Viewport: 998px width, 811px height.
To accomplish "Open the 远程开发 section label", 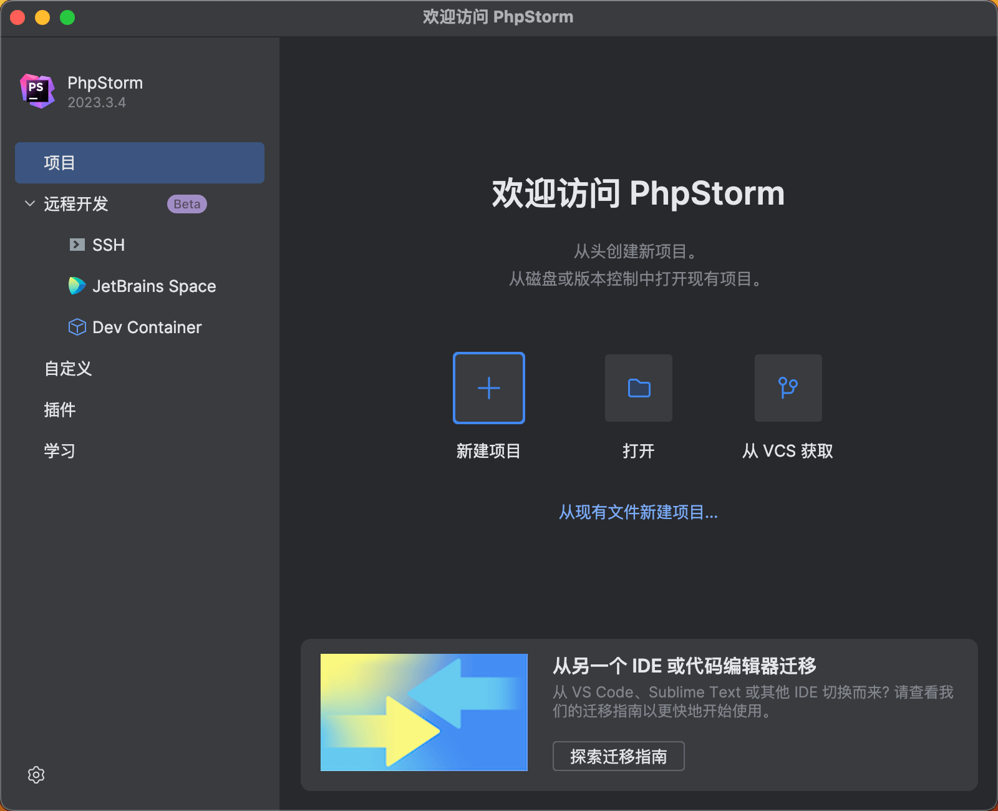I will 76,204.
